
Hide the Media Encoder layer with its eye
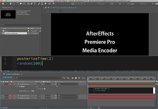[2, 98]
